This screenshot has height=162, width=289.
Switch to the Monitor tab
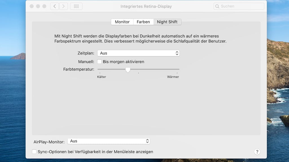click(122, 22)
